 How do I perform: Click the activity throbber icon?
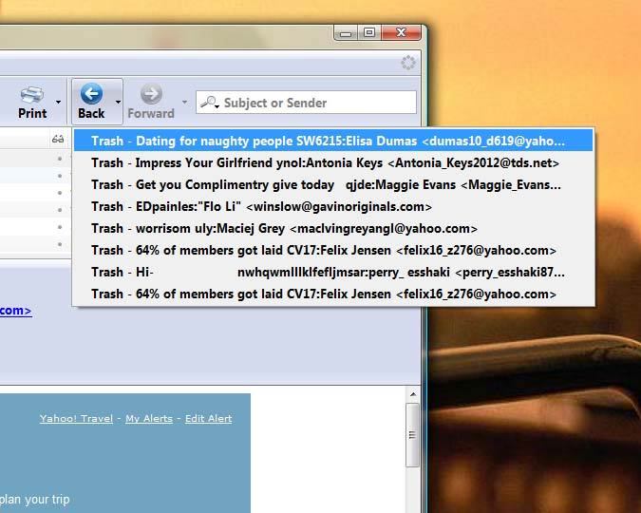408,63
